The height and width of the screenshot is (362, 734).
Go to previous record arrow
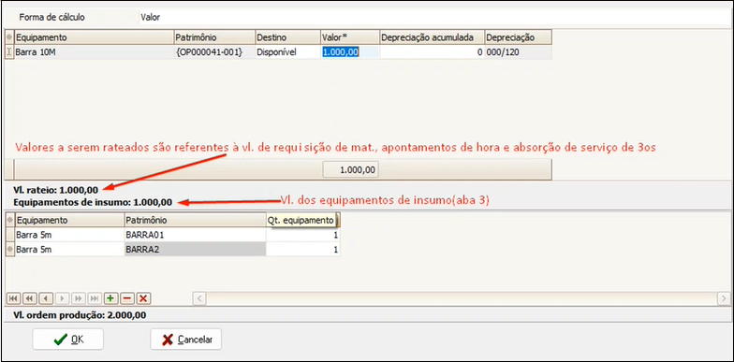click(x=46, y=298)
